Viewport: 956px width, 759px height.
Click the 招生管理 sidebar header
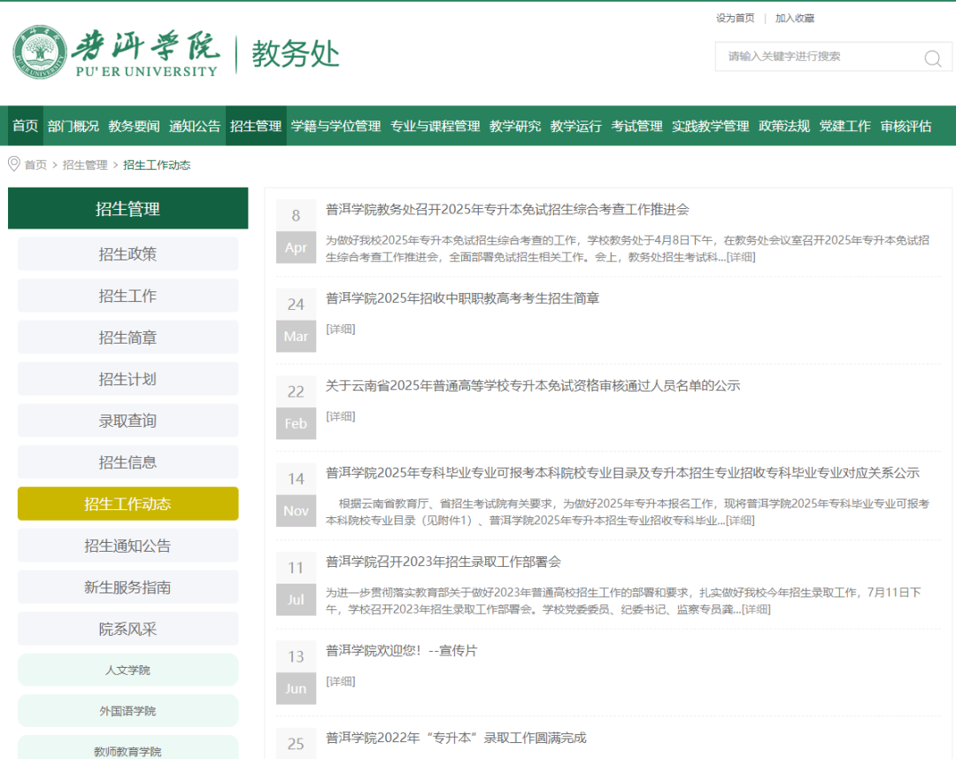pos(128,209)
